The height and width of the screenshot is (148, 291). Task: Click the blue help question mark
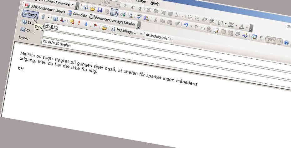click(x=286, y=43)
